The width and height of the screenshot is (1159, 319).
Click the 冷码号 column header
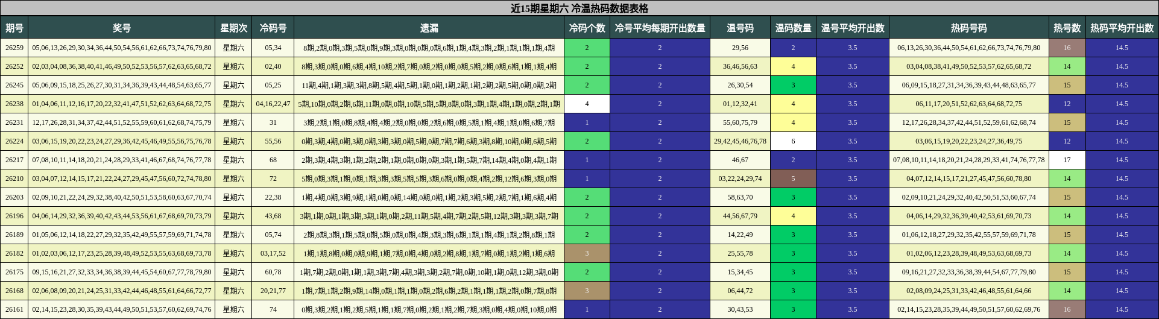pos(273,28)
